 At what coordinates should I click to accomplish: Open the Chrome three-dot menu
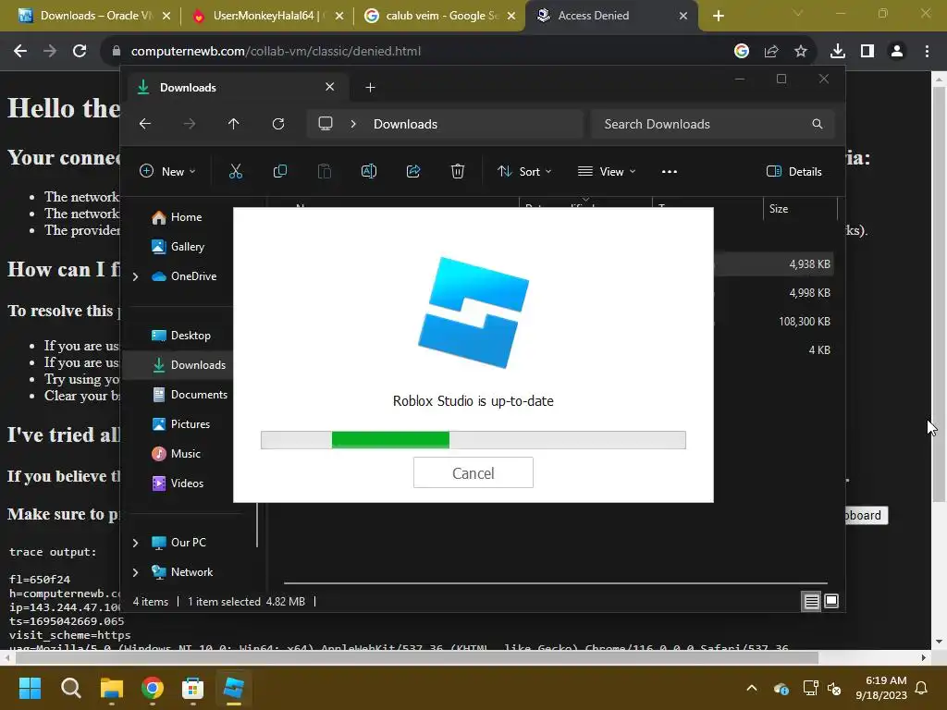[x=927, y=52]
